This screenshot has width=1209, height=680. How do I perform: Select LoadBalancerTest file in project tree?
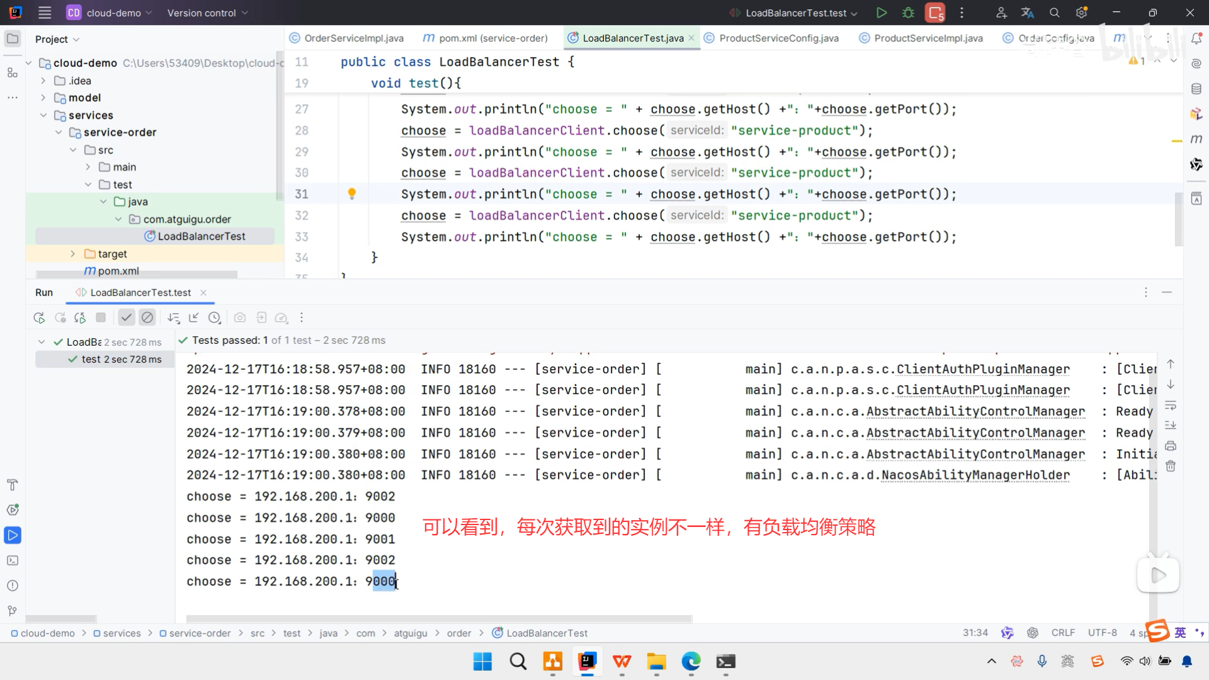point(201,236)
